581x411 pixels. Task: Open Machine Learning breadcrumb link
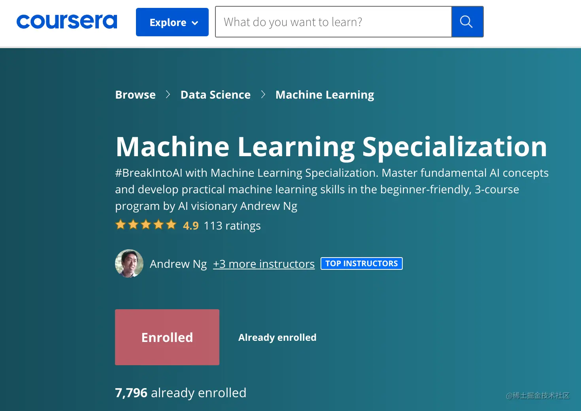pyautogui.click(x=325, y=95)
